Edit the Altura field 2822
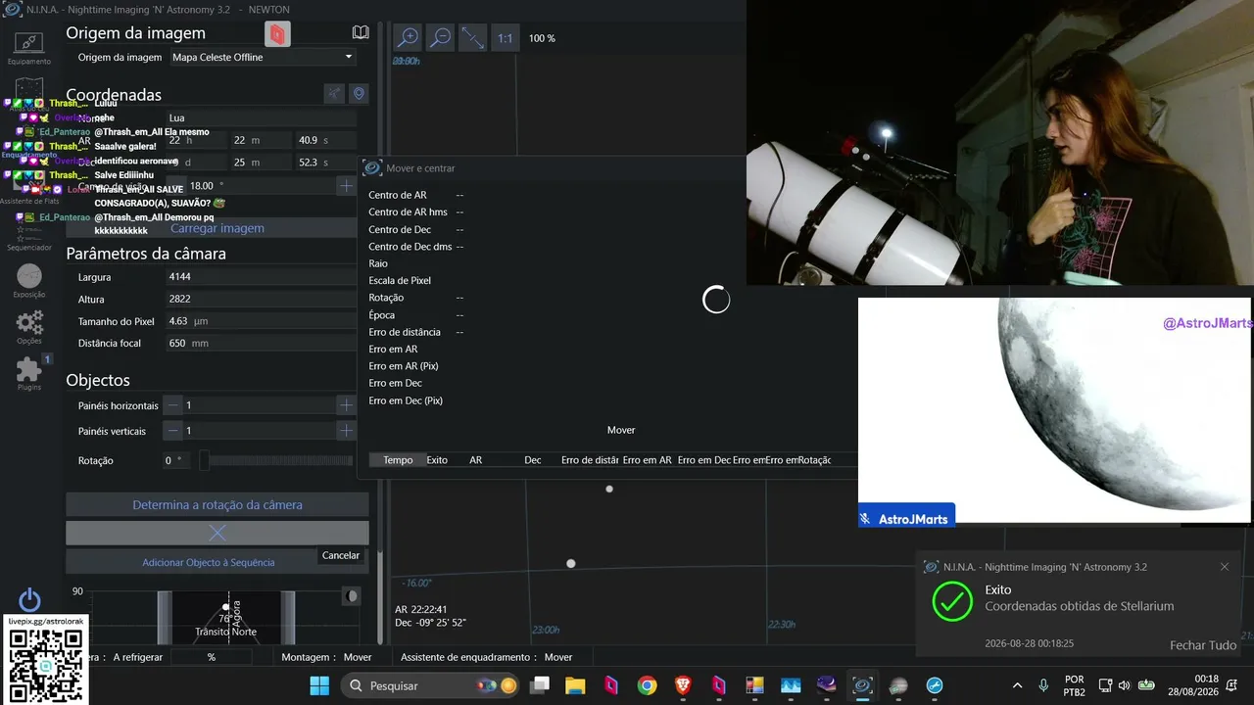The width and height of the screenshot is (1254, 705). [261, 299]
